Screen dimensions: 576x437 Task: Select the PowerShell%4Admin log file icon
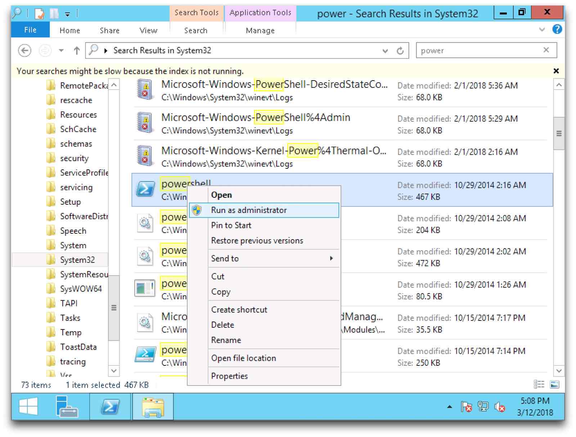tap(145, 123)
